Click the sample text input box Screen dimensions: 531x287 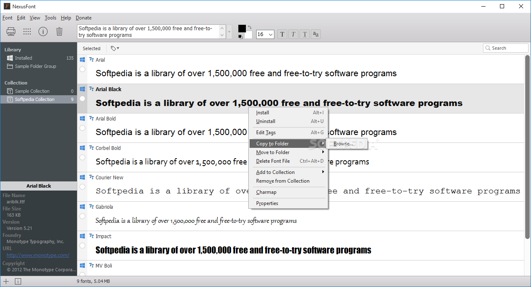coord(151,32)
